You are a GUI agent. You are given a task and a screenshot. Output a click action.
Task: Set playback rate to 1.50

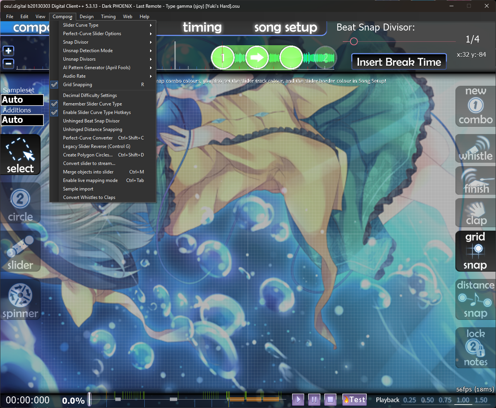(x=481, y=400)
